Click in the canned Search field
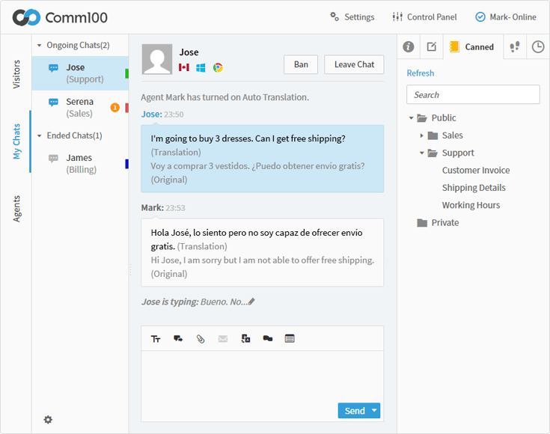This screenshot has width=550, height=434. pyautogui.click(x=473, y=94)
